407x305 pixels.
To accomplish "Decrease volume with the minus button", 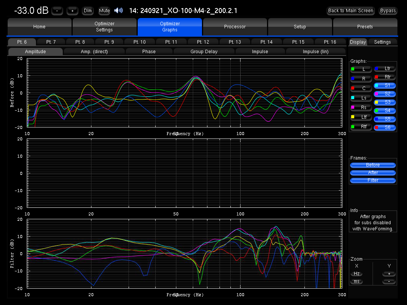I will click(x=57, y=11).
